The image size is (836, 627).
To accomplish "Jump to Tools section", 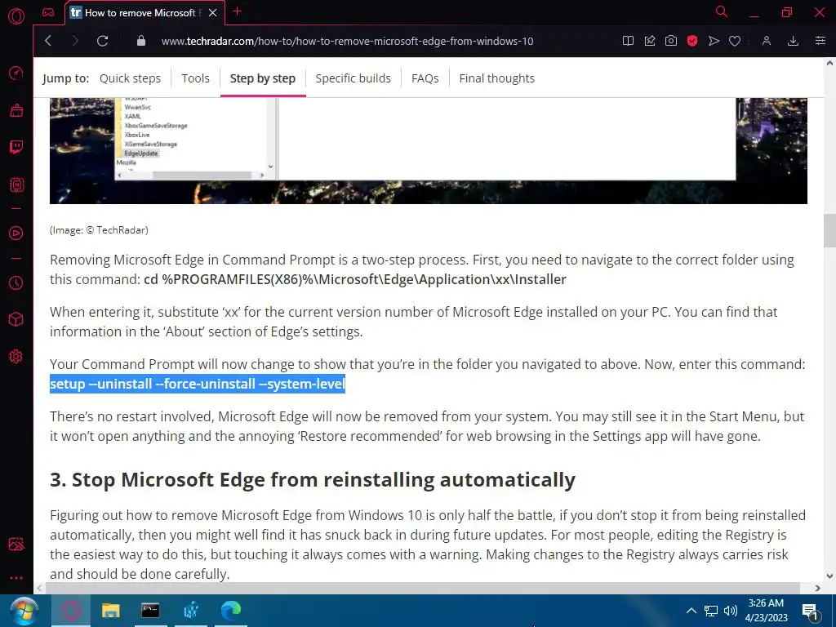I will [195, 78].
